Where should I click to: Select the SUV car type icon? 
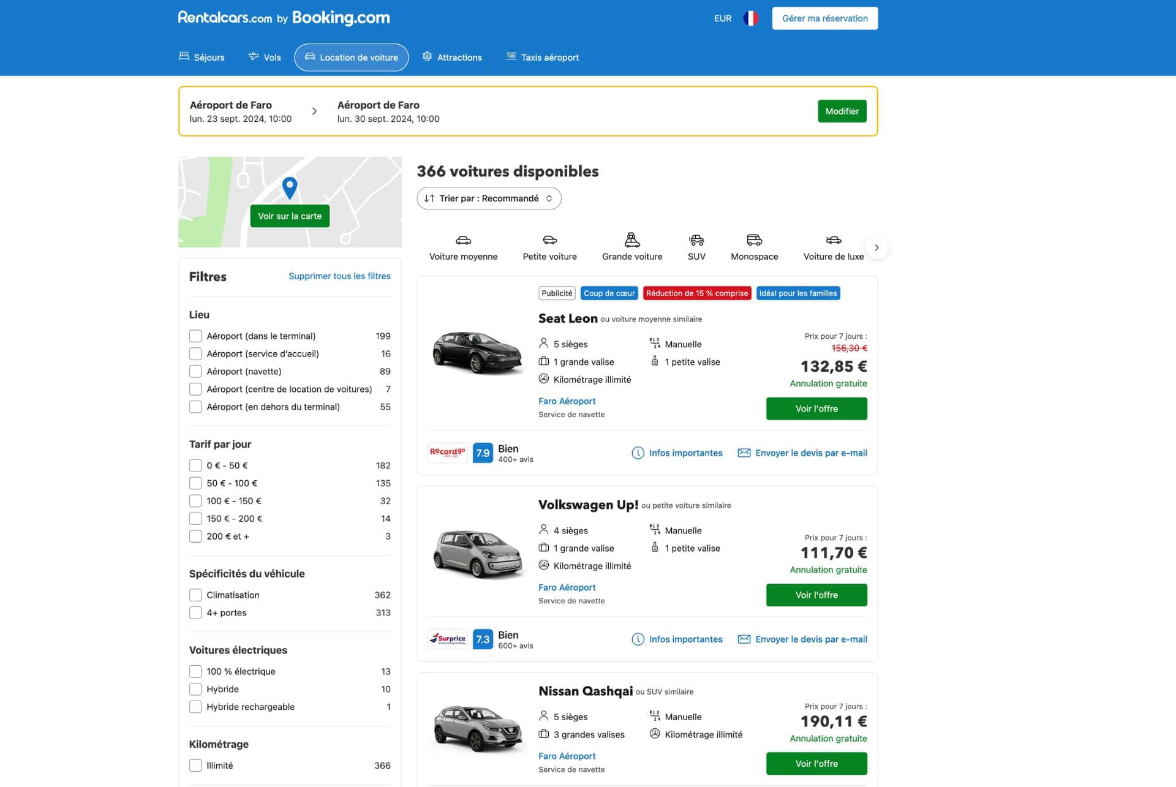click(x=696, y=240)
